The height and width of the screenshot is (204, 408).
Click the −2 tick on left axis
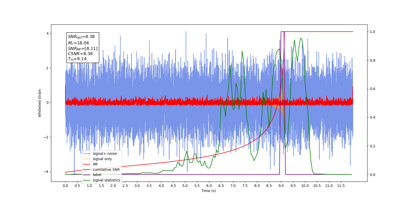[x=46, y=137]
